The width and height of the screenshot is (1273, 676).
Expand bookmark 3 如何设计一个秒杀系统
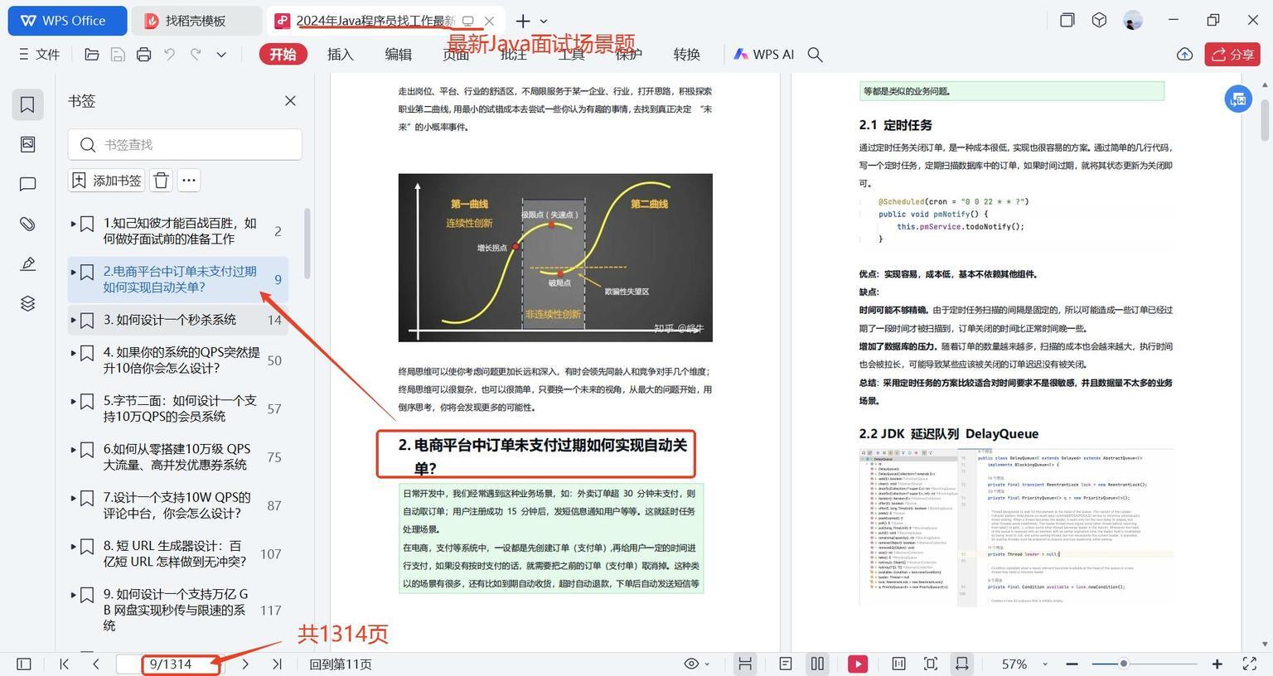tap(73, 320)
